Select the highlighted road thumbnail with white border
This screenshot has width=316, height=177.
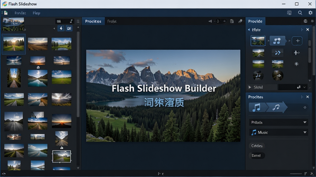click(61, 156)
